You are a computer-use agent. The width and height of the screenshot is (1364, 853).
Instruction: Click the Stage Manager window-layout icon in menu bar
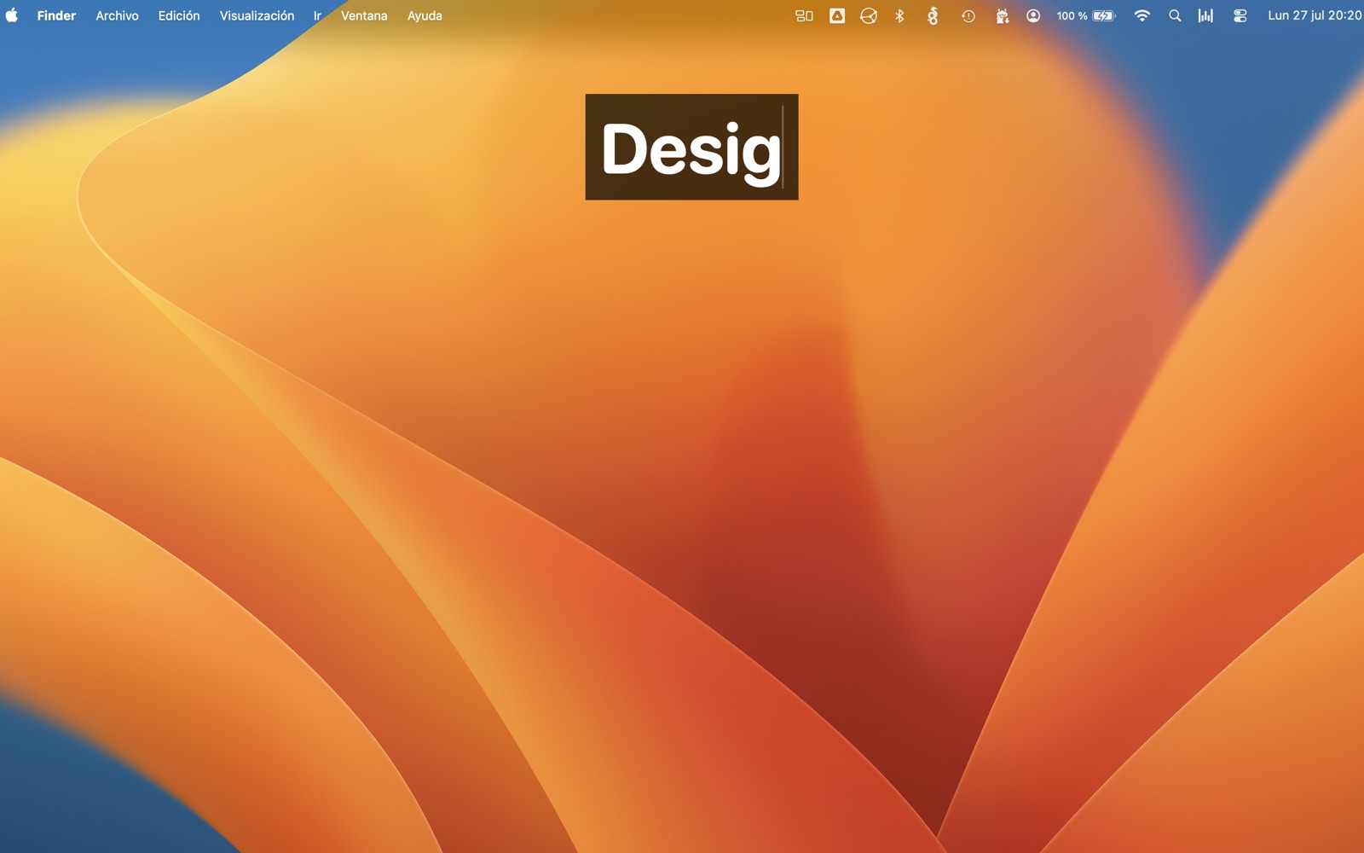click(804, 15)
